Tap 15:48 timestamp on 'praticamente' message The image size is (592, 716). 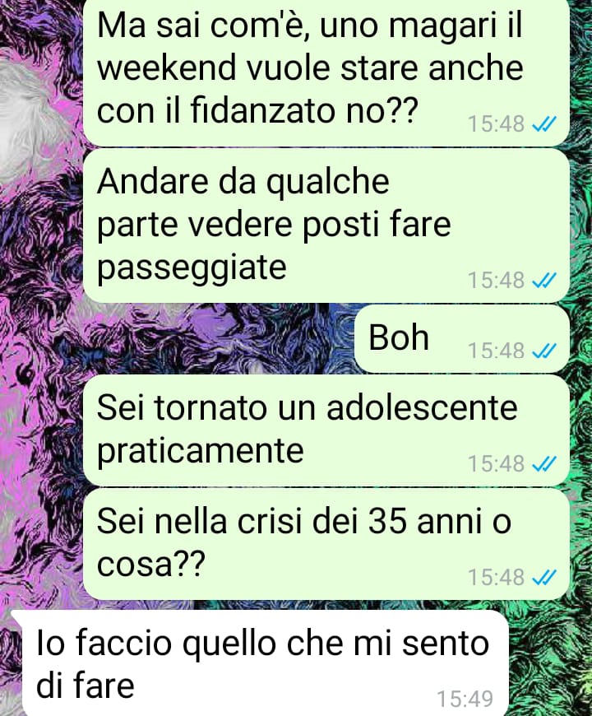click(x=497, y=464)
